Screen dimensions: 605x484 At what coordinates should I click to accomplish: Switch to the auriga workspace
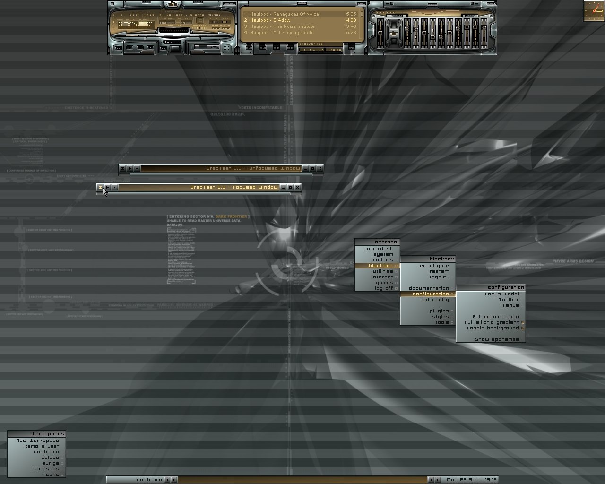click(x=36, y=463)
